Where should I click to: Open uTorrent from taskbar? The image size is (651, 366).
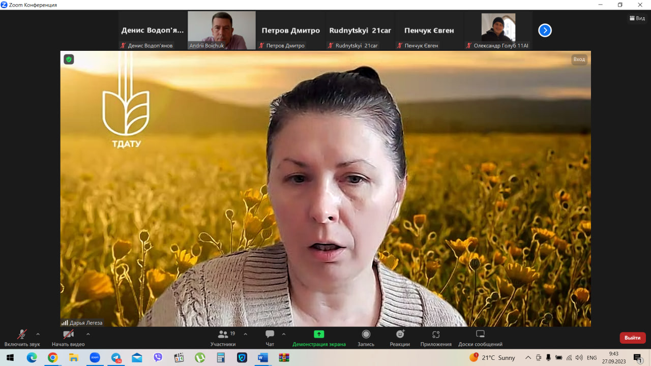point(200,357)
